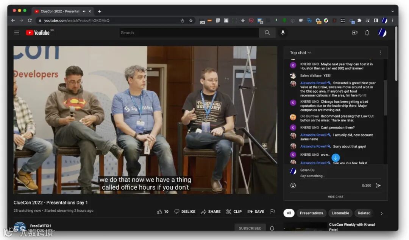The width and height of the screenshot is (409, 240).
Task: Click the share icon in address bar
Action: click(x=182, y=20)
